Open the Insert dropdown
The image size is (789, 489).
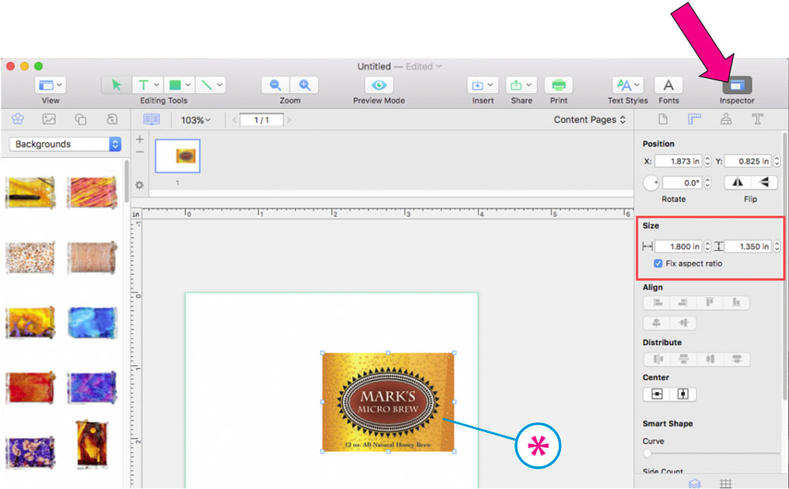pyautogui.click(x=483, y=85)
